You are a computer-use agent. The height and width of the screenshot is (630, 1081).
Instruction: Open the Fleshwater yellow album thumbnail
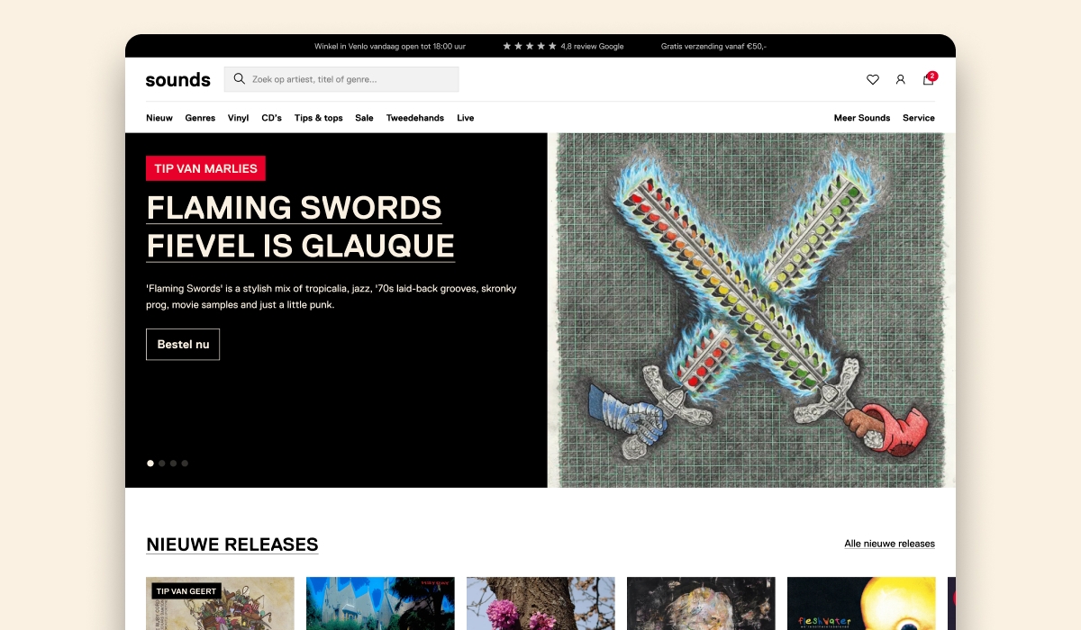pos(861,603)
